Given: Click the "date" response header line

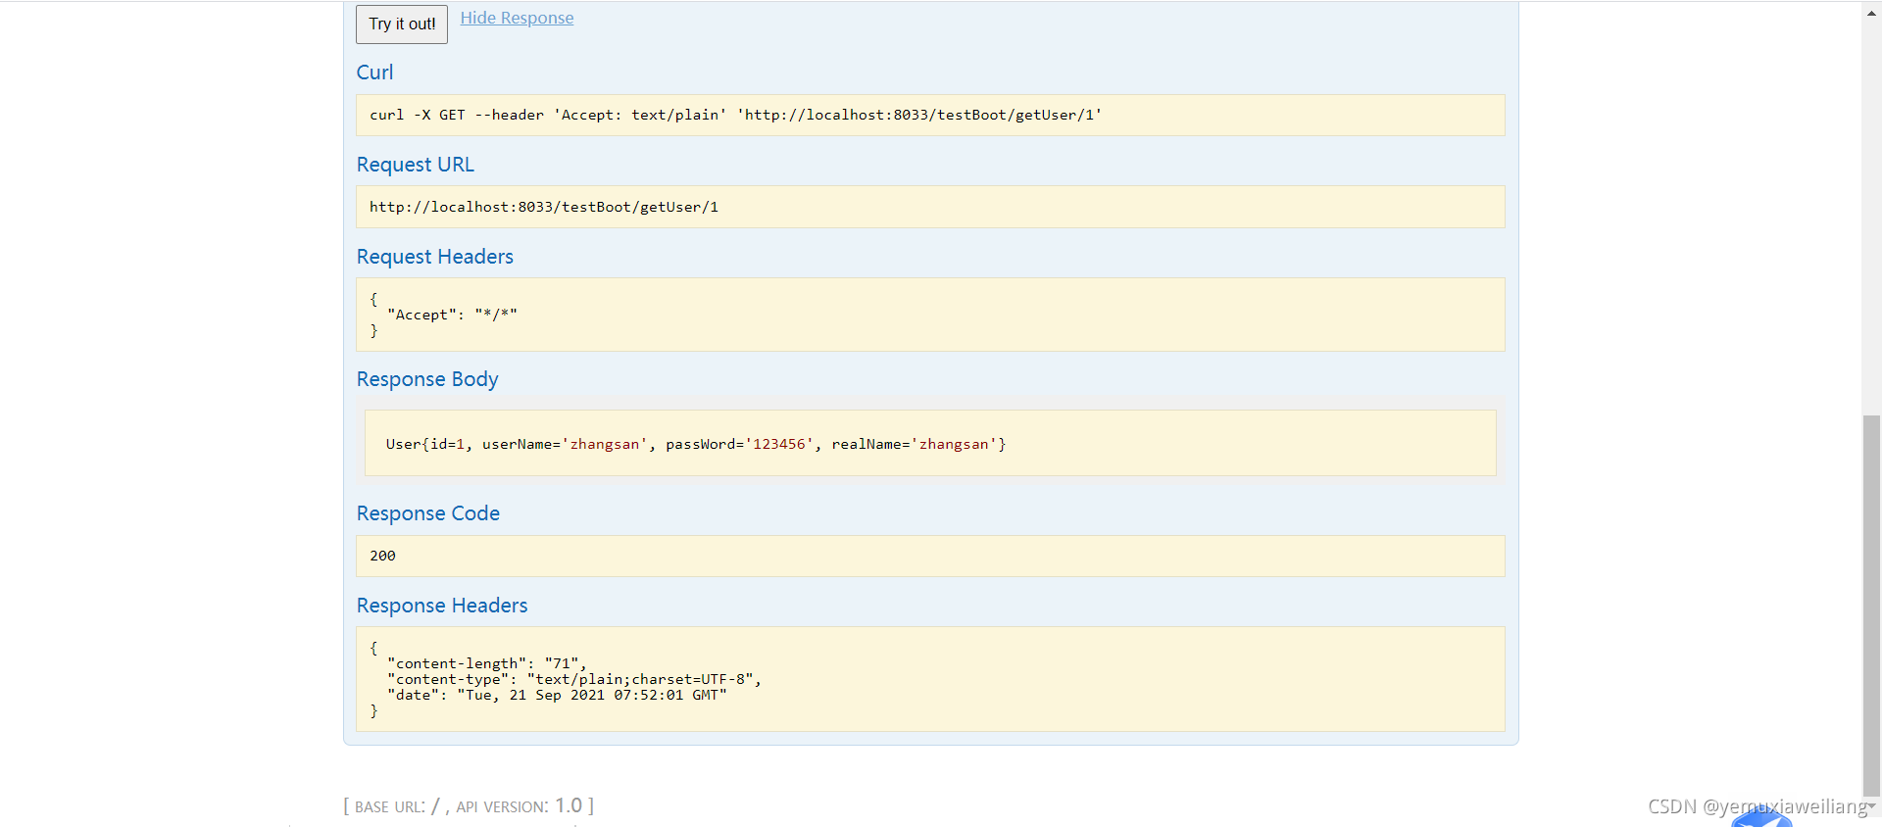Looking at the screenshot, I should [x=557, y=695].
